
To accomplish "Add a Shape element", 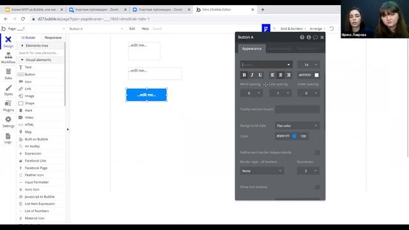I will click(29, 103).
